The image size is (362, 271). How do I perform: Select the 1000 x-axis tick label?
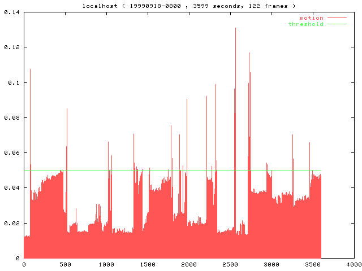(106, 264)
